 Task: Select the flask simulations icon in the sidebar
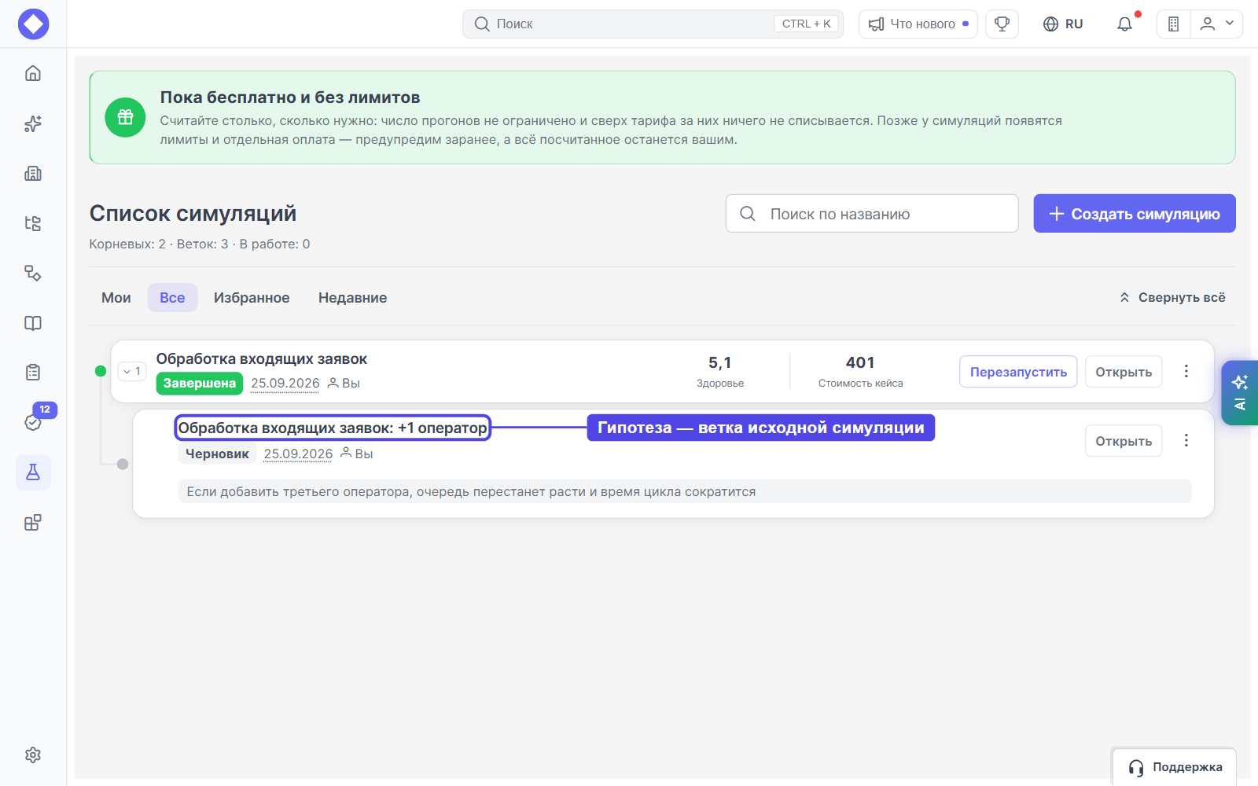tap(33, 472)
